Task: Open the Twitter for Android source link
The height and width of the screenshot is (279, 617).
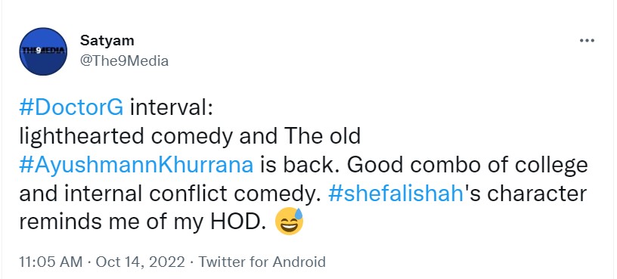Action: coord(262,262)
